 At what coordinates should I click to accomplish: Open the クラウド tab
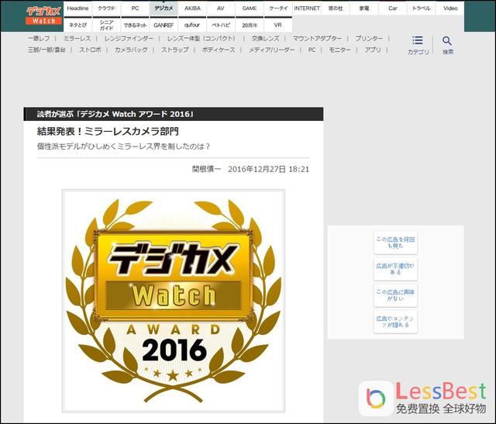[106, 9]
